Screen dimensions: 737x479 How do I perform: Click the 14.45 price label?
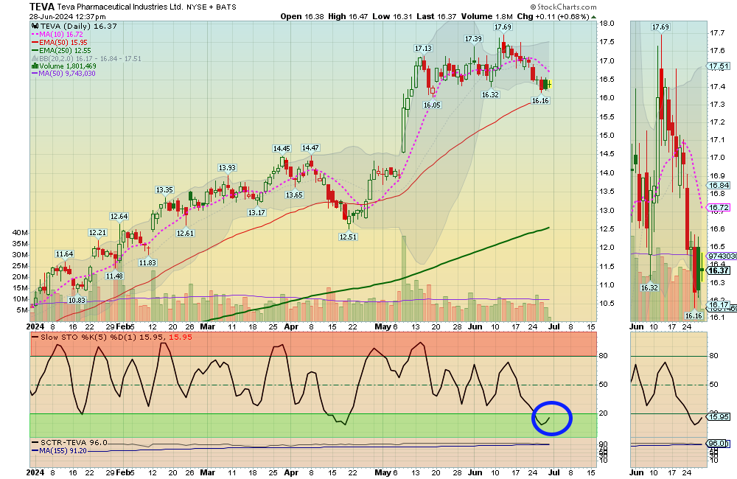282,148
